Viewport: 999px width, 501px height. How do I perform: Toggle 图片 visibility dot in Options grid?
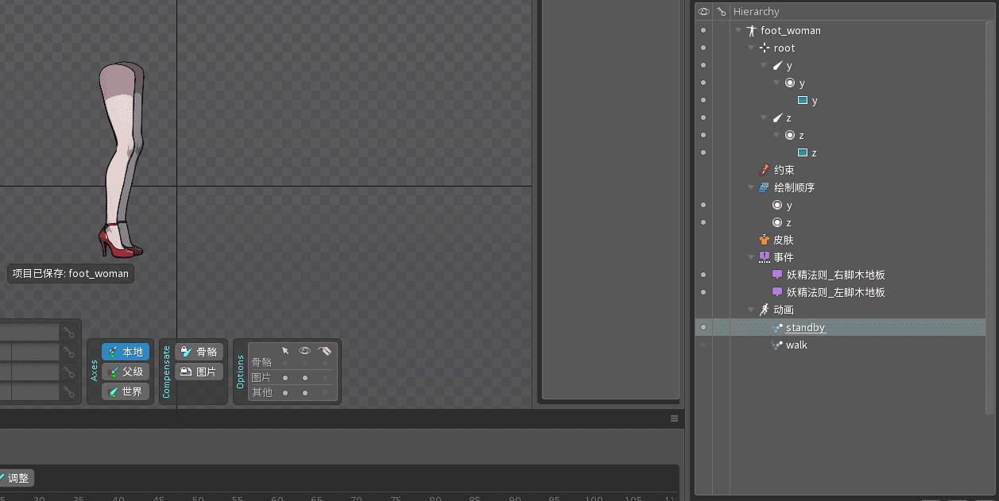click(x=305, y=378)
